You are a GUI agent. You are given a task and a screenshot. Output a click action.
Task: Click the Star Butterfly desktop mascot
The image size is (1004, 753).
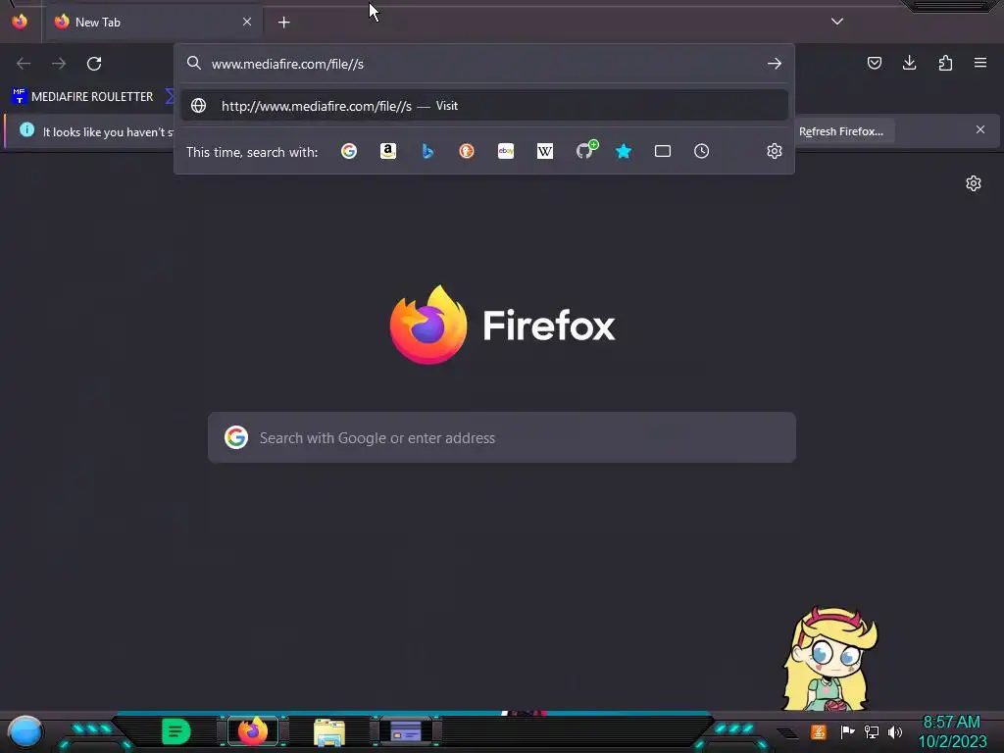830,659
